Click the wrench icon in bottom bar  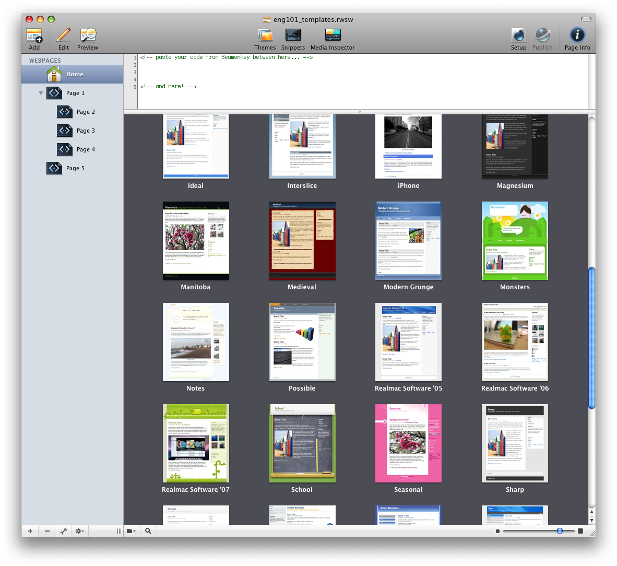(64, 531)
